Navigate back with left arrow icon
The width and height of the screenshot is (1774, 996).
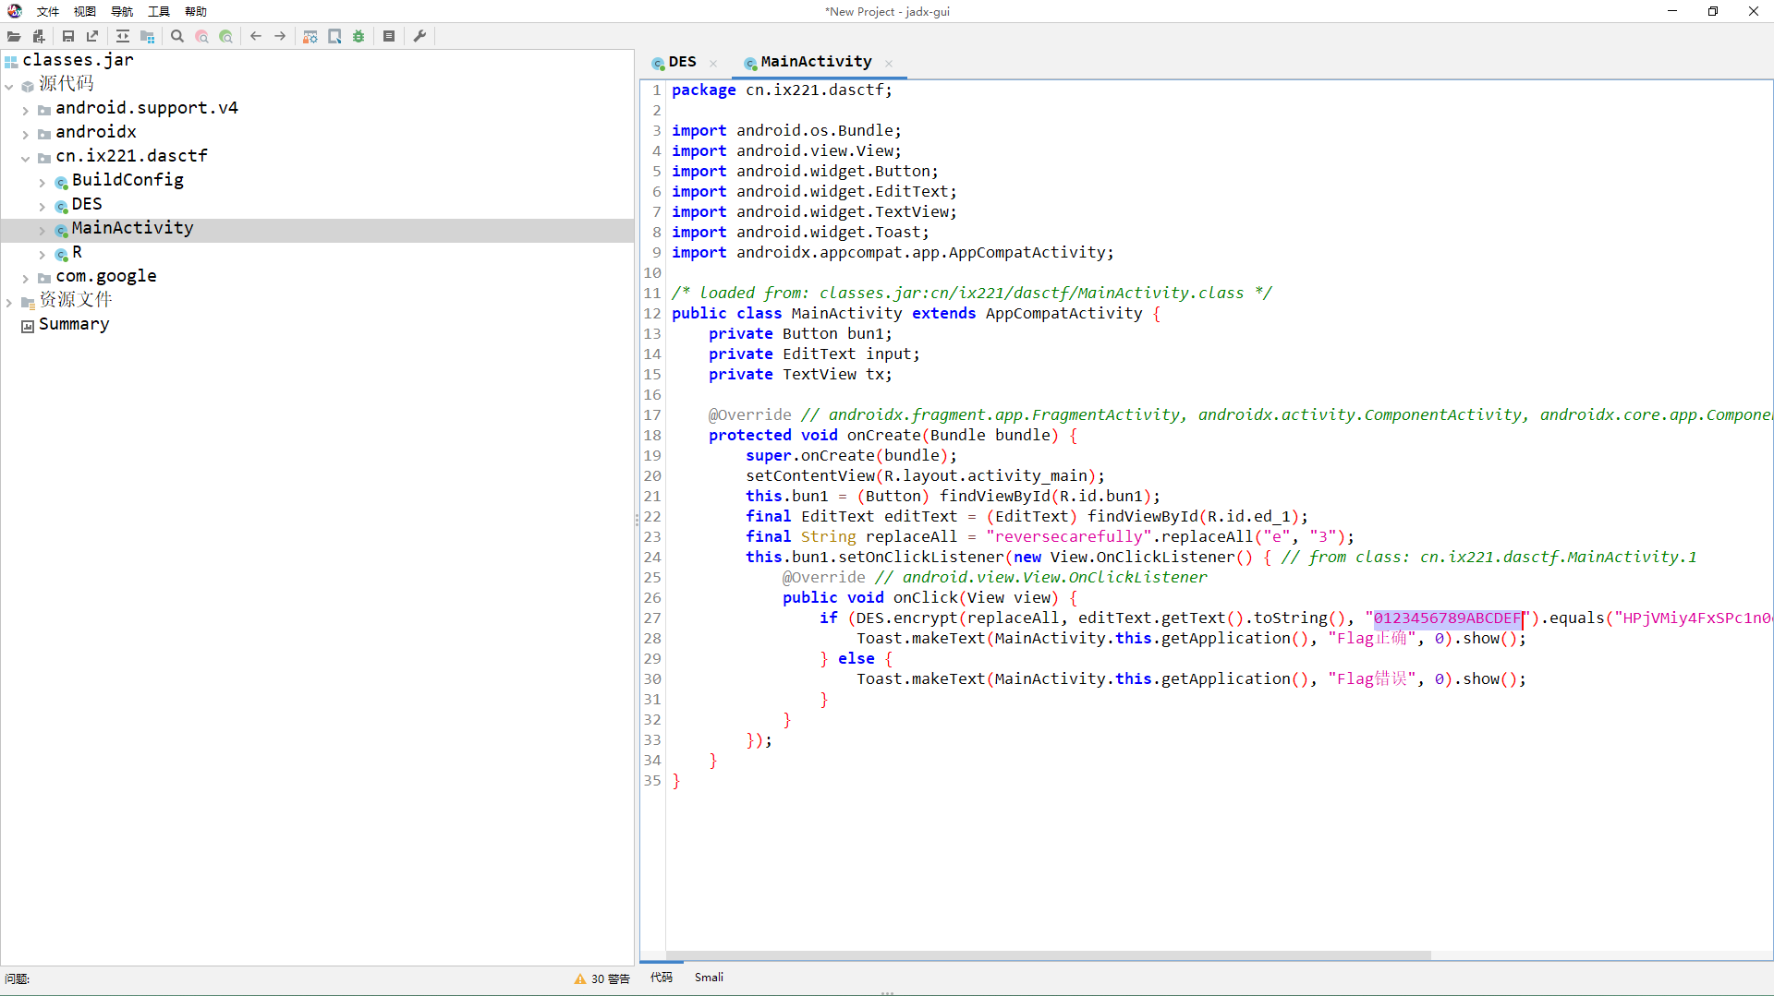click(256, 36)
